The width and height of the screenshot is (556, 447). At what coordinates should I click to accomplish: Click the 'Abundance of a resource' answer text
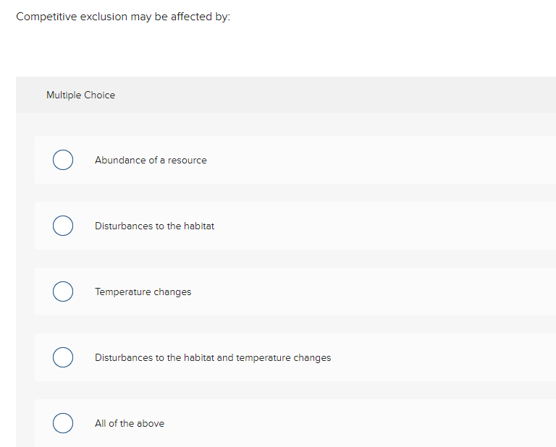(151, 161)
